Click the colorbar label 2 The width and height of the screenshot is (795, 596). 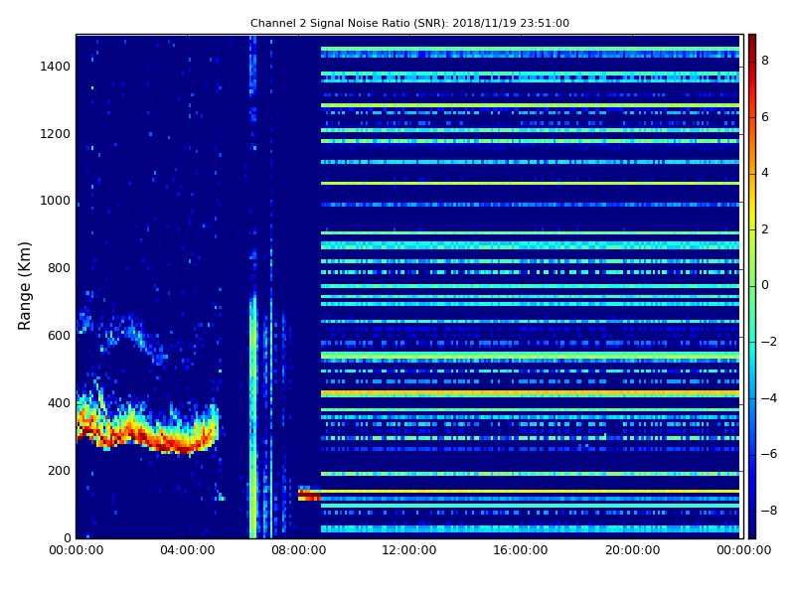pyautogui.click(x=765, y=229)
